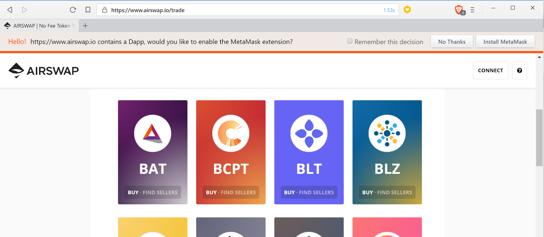Reload the AirSwap trade page

73,10
